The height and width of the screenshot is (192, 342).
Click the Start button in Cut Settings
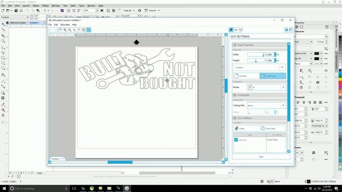pos(261,157)
